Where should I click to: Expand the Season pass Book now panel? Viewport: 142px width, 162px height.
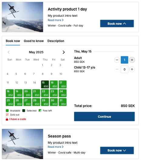click(x=117, y=150)
